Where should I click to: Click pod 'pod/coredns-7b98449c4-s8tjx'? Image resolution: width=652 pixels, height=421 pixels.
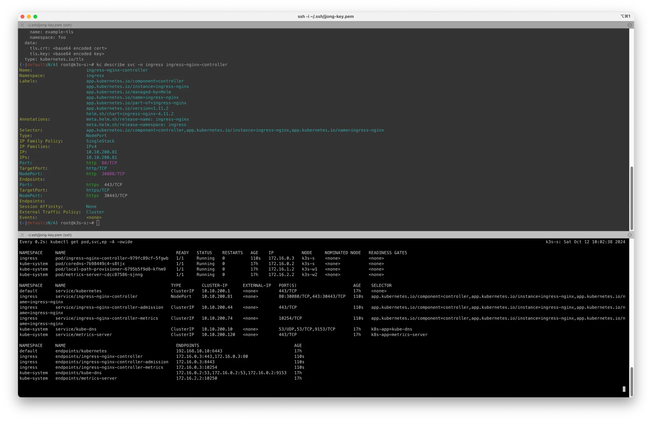[90, 264]
